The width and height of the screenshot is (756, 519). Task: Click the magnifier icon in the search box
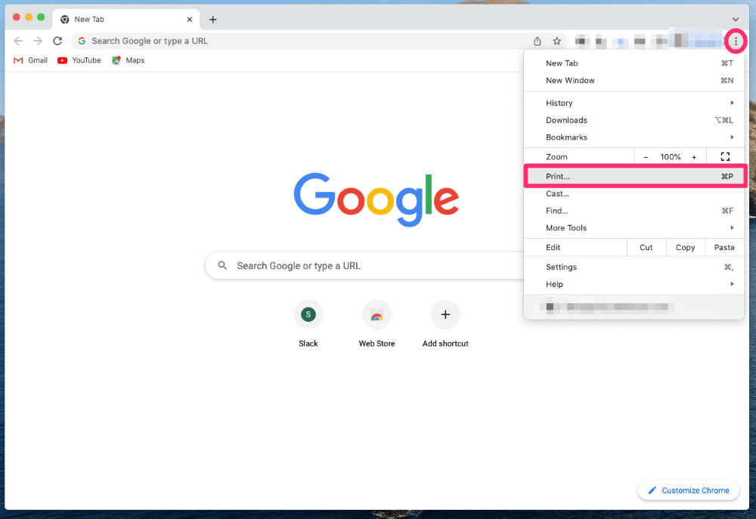(222, 265)
